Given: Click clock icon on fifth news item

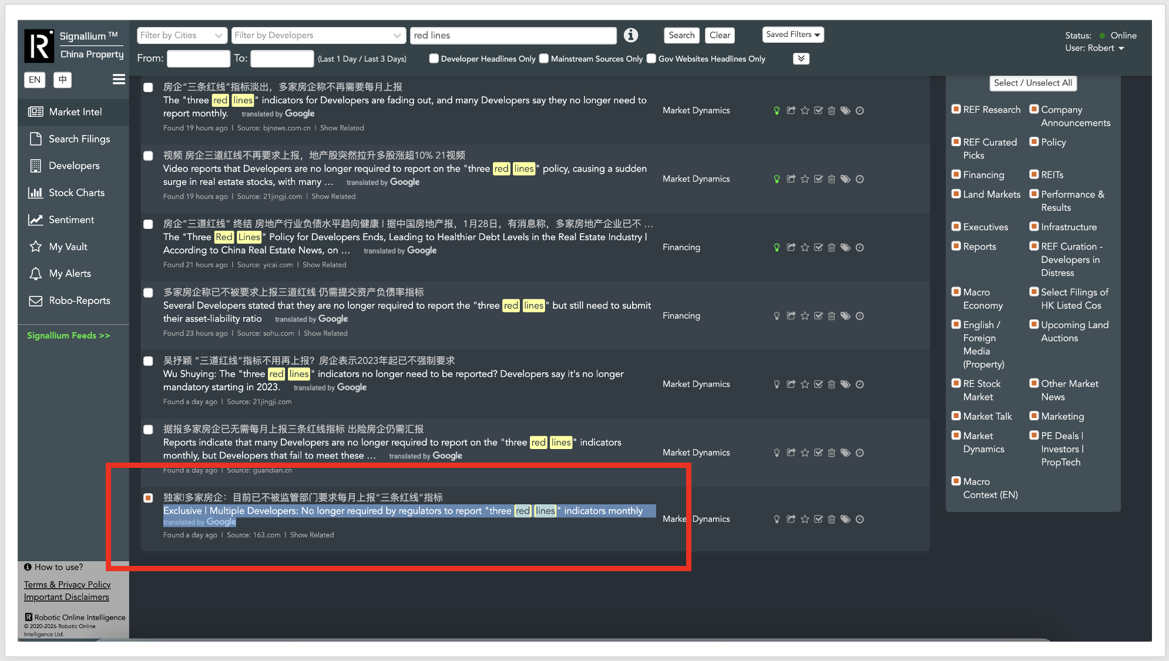Looking at the screenshot, I should 859,385.
